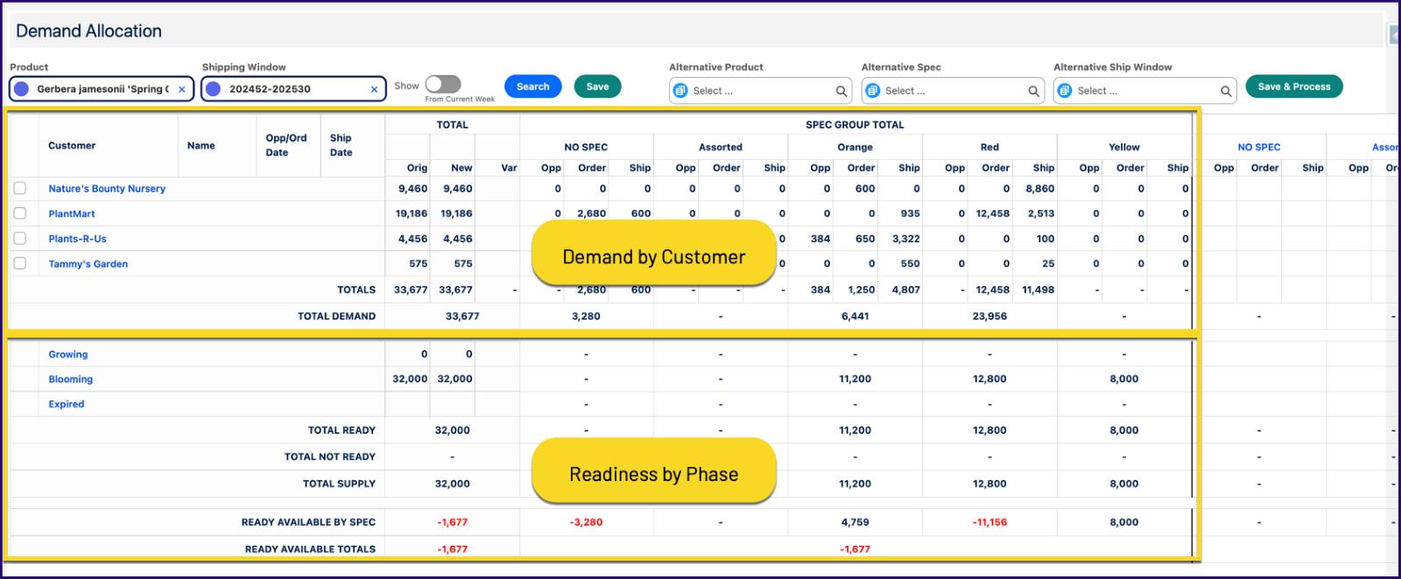Click the Customer column header
The height and width of the screenshot is (579, 1401).
72,146
